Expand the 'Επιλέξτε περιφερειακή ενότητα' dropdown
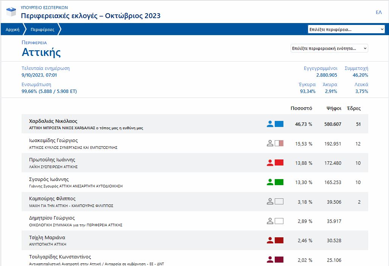The height and width of the screenshot is (266, 389). click(x=329, y=48)
